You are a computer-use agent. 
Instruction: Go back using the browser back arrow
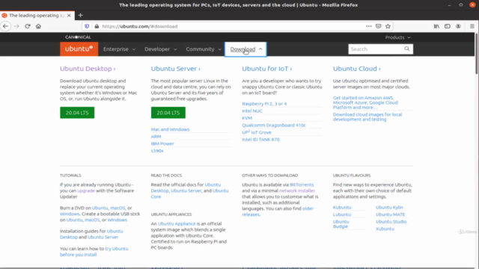pos(5,26)
